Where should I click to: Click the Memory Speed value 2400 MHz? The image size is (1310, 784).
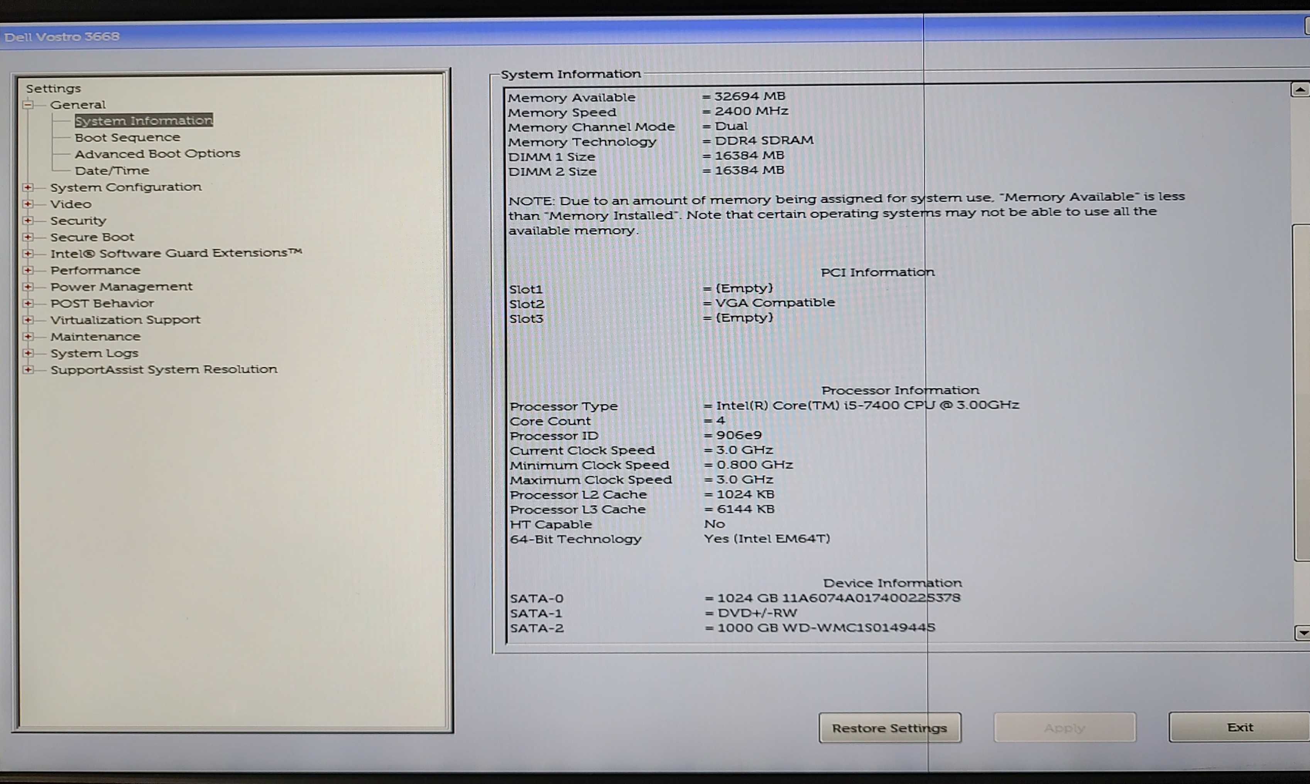coord(751,111)
